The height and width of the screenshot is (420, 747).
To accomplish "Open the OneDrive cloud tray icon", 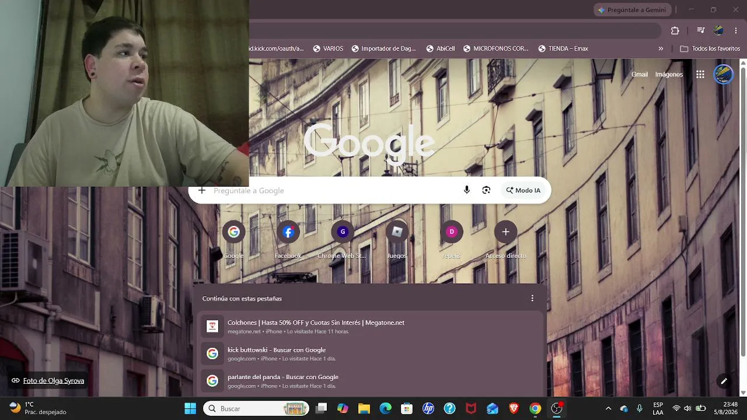I will 624,408.
